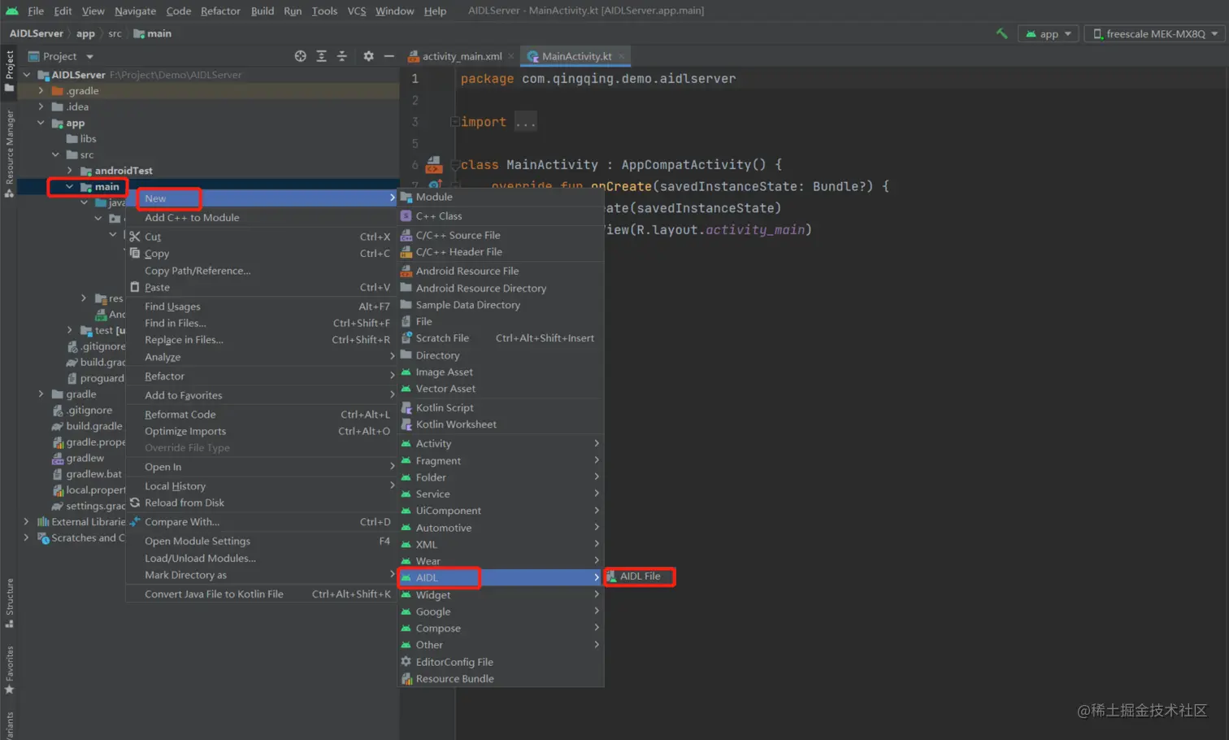
Task: Open the Refactor menu in menu bar
Action: point(220,11)
